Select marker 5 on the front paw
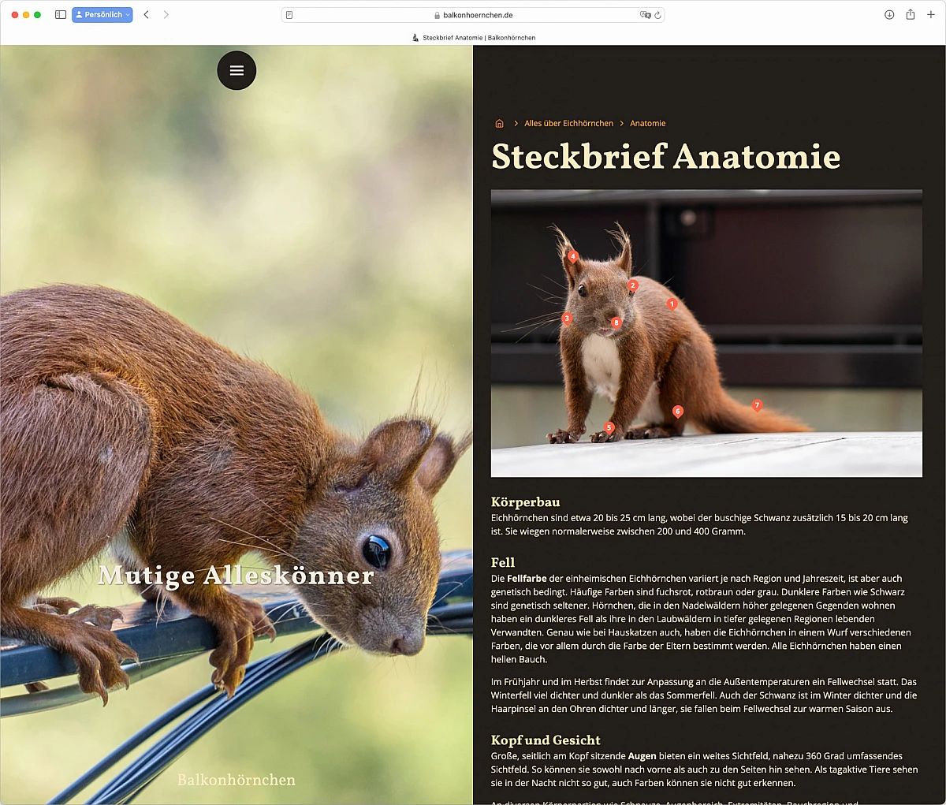 coord(609,427)
